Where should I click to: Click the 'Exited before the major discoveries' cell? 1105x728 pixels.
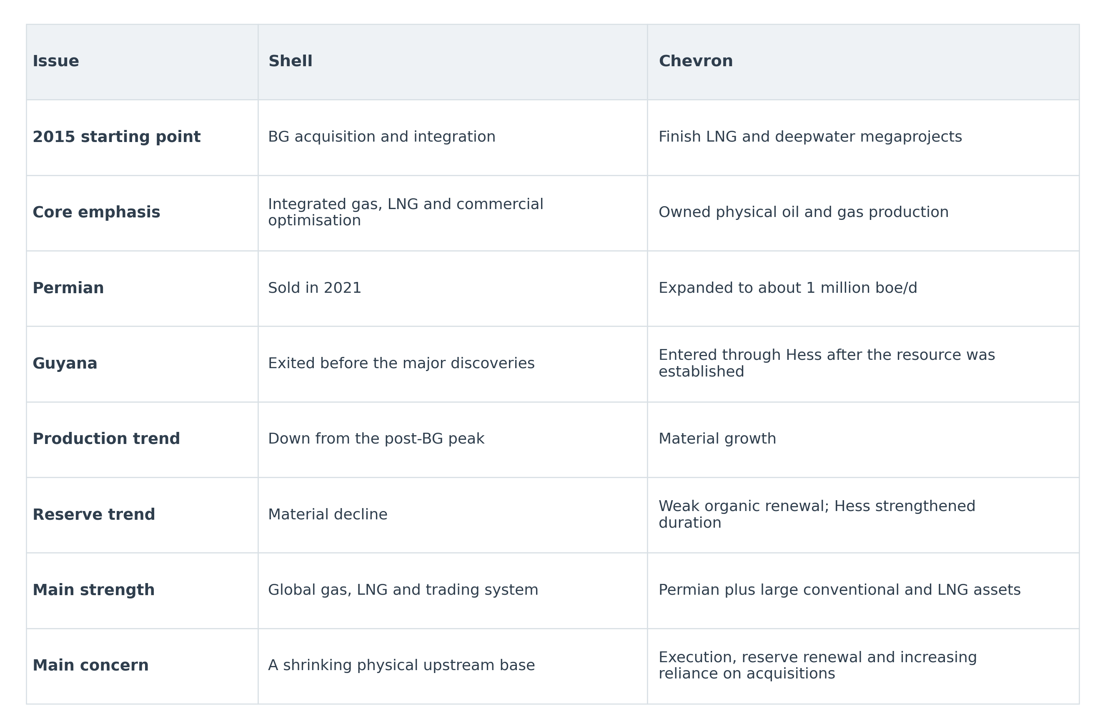point(453,364)
